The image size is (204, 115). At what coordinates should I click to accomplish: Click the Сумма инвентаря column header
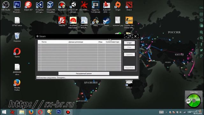click(x=113, y=42)
